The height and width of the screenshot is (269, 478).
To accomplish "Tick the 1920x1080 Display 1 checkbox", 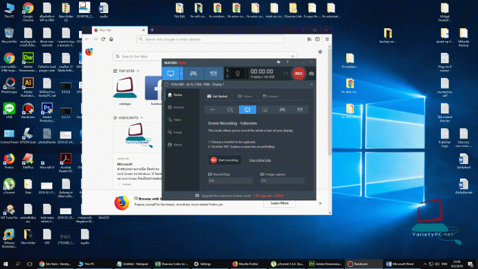I will click(x=166, y=84).
